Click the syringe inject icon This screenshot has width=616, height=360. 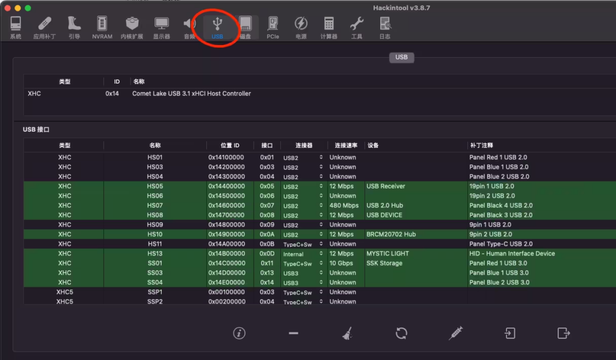click(455, 333)
